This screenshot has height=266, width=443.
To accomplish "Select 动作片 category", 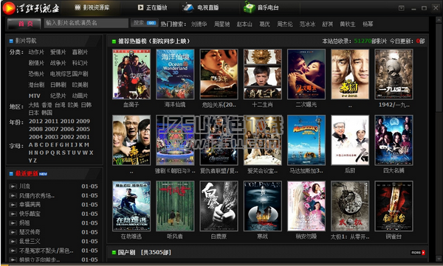I will (x=36, y=52).
